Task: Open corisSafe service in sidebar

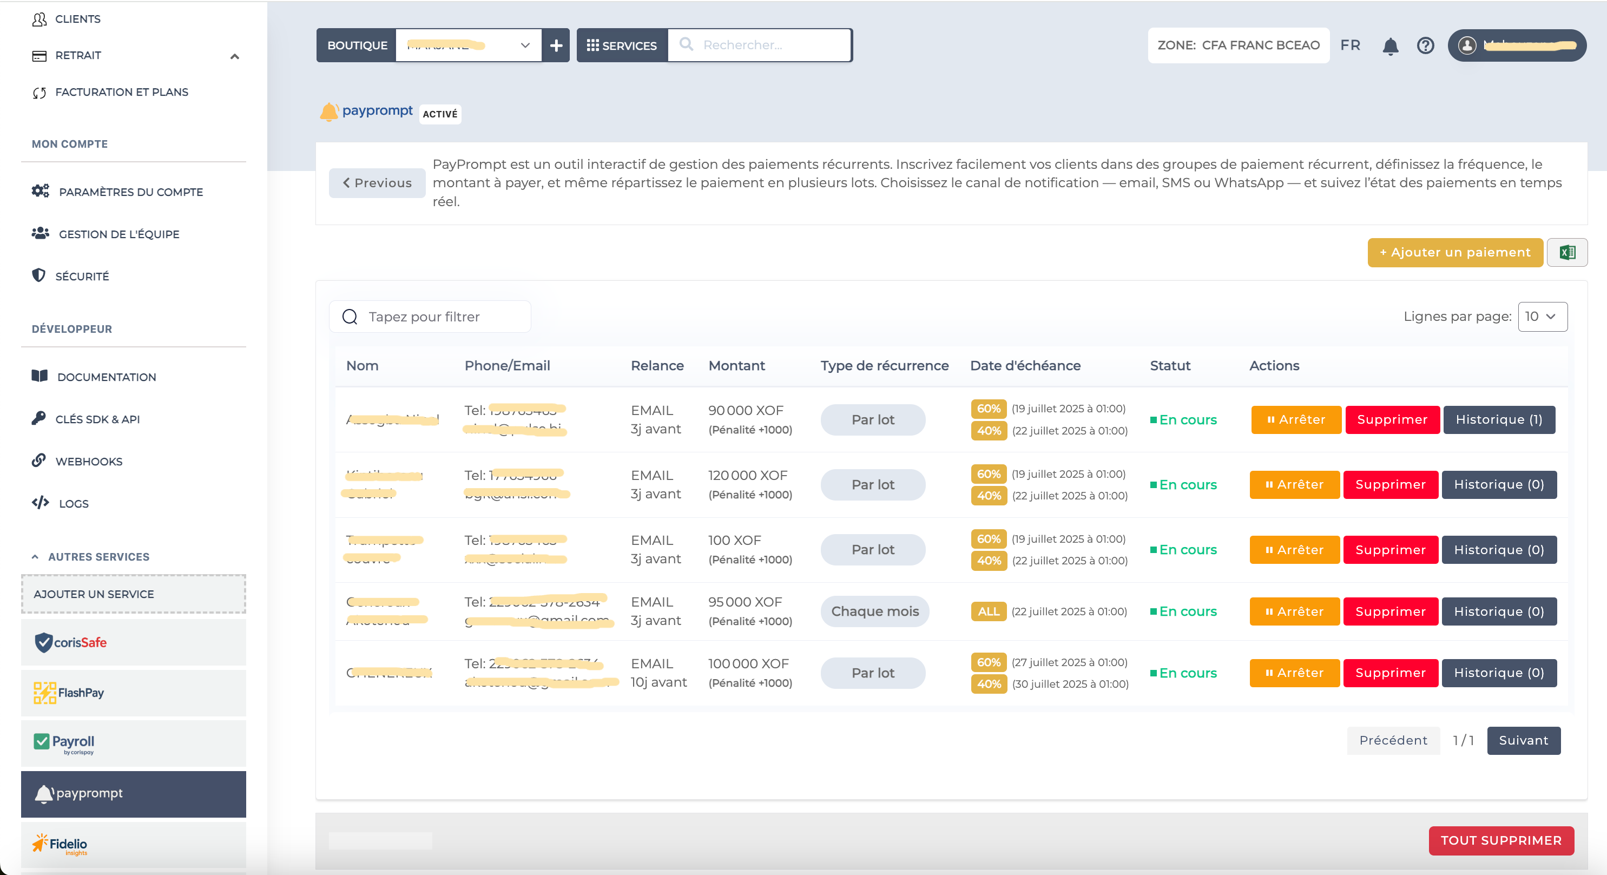Action: pos(134,642)
